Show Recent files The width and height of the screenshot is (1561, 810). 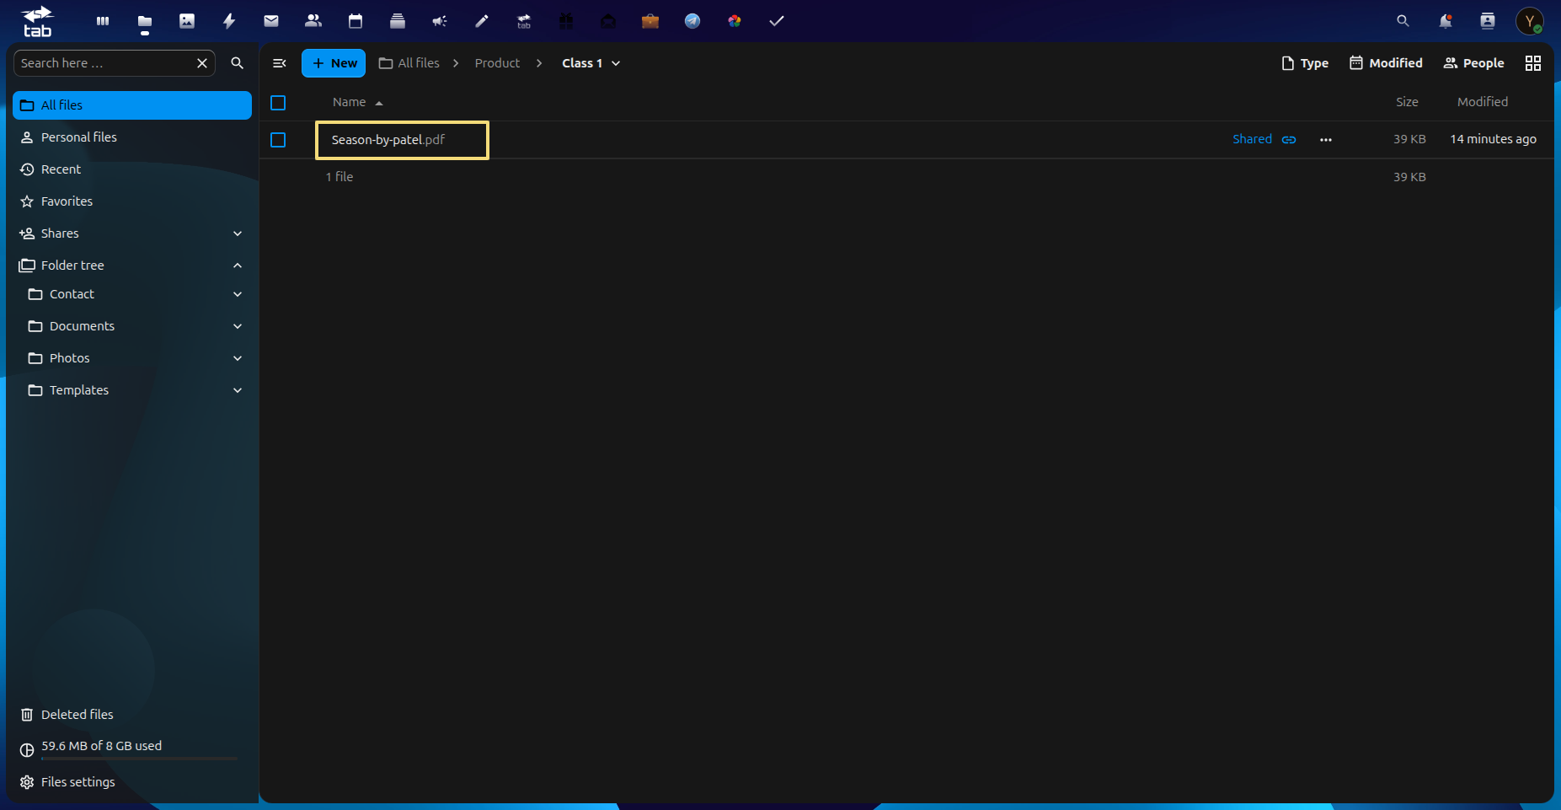[132, 169]
